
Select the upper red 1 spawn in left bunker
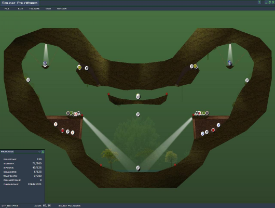coord(56,124)
